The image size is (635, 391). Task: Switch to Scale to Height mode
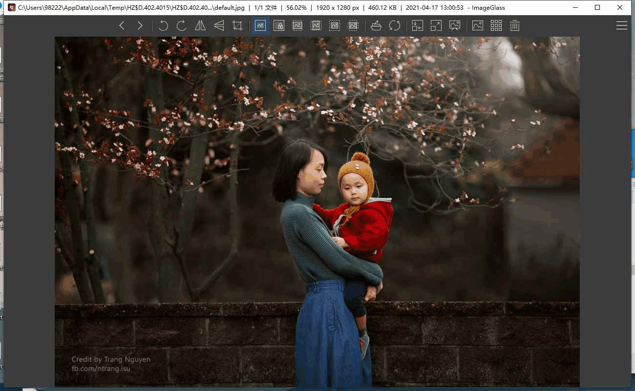(316, 25)
